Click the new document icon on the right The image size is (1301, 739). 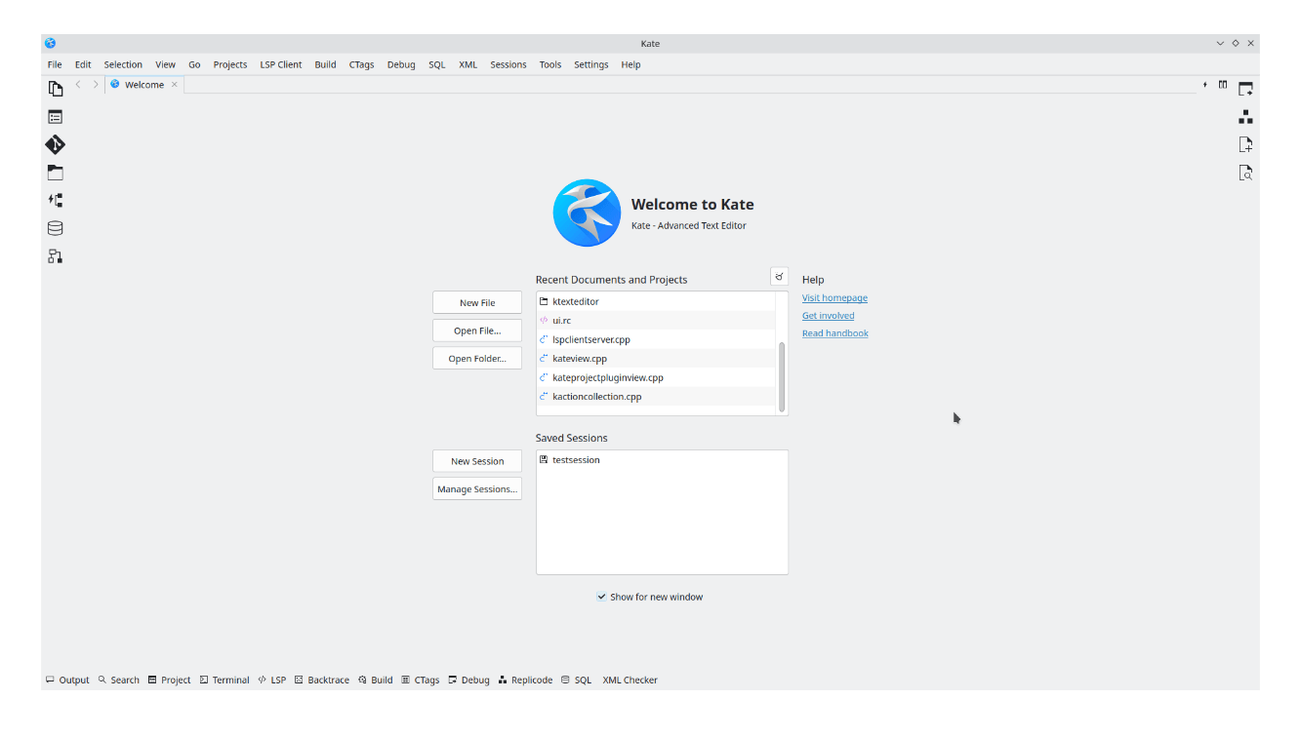[x=1245, y=143]
